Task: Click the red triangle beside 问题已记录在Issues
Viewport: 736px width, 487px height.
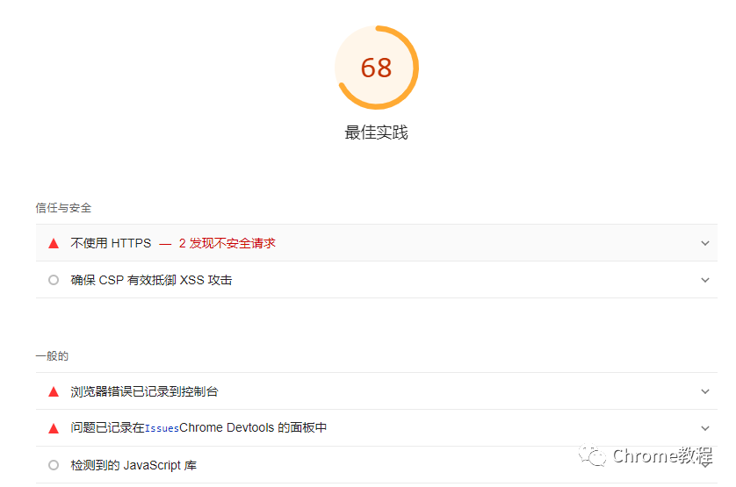Action: pos(54,428)
